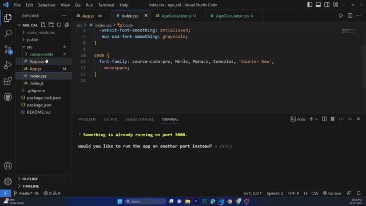The height and width of the screenshot is (206, 366).
Task: Switch to the AgeCalculator.js editor tab
Action: point(176,16)
